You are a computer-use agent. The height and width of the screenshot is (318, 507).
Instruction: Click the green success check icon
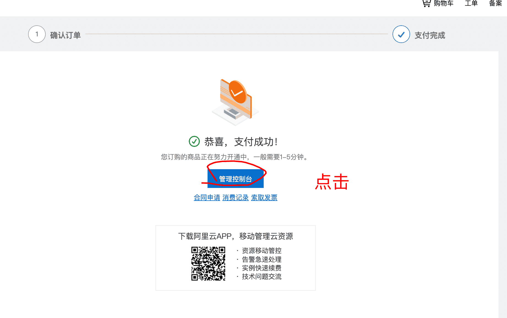click(194, 141)
